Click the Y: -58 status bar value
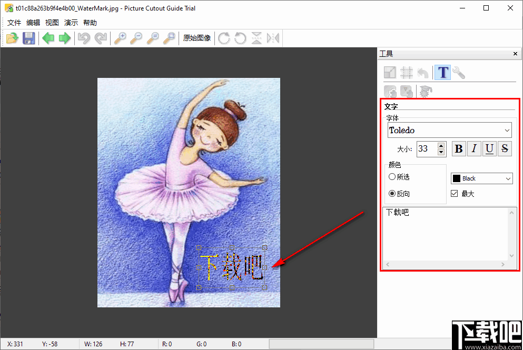The height and width of the screenshot is (350, 523). click(x=50, y=344)
